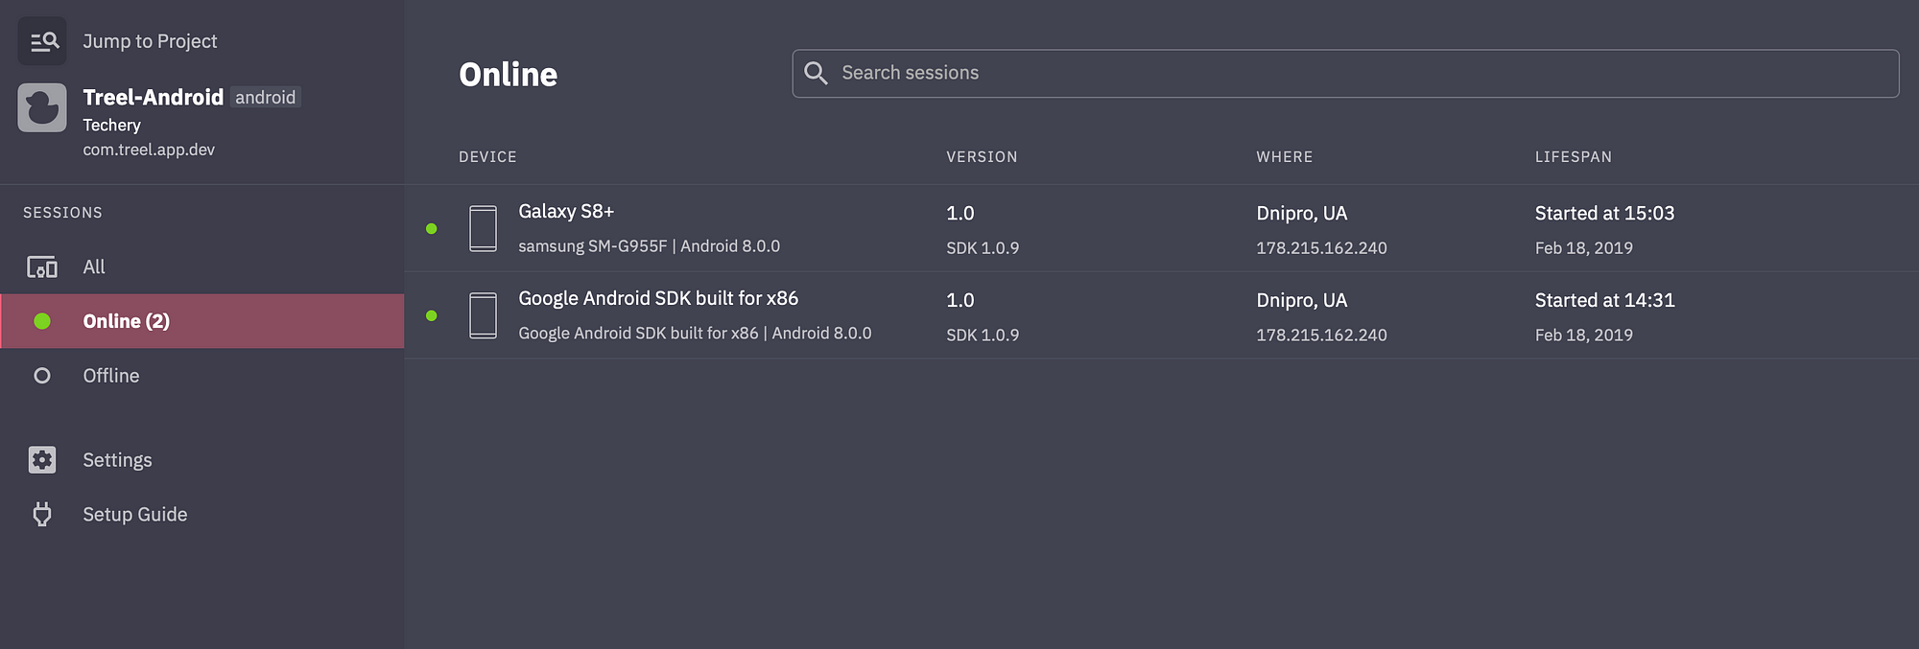The height and width of the screenshot is (649, 1919).
Task: Open the Settings gear icon
Action: coord(42,460)
